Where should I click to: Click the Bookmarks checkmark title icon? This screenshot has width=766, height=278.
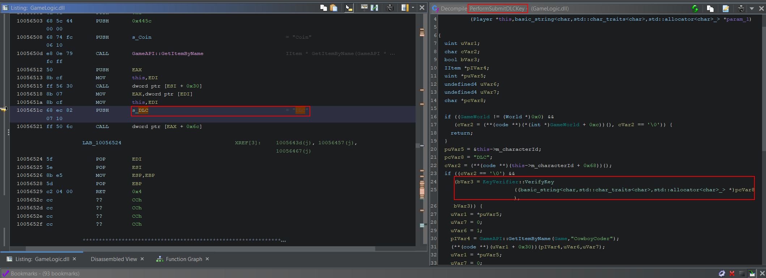click(5, 274)
